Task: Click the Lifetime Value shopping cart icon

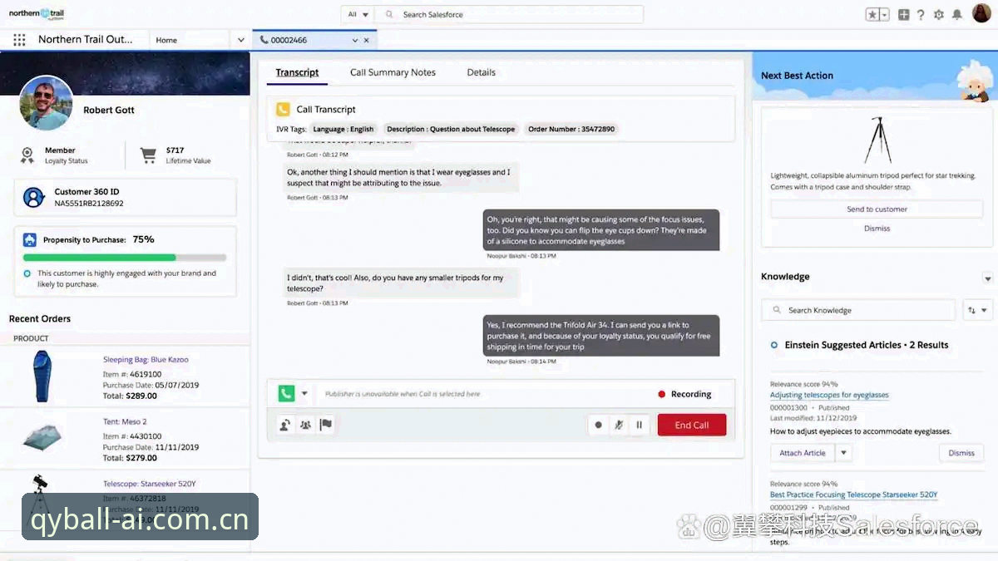Action: tap(148, 155)
